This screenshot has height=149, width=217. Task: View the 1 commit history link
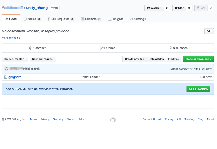click(x=37, y=48)
